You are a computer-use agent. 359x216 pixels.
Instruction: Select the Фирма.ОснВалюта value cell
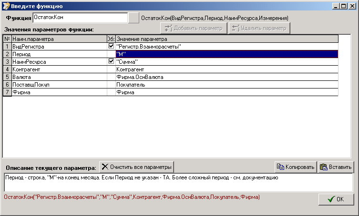[226, 77]
